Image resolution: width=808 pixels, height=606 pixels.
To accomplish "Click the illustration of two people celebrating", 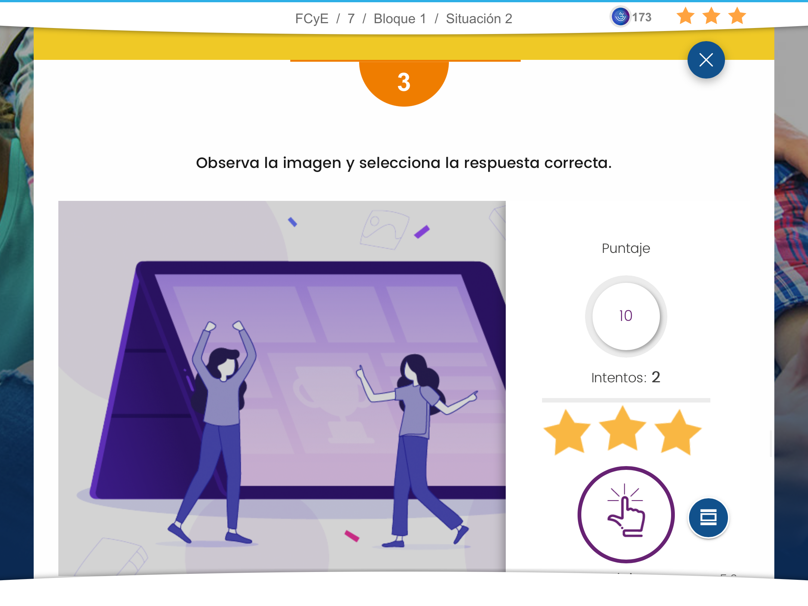I will click(282, 385).
